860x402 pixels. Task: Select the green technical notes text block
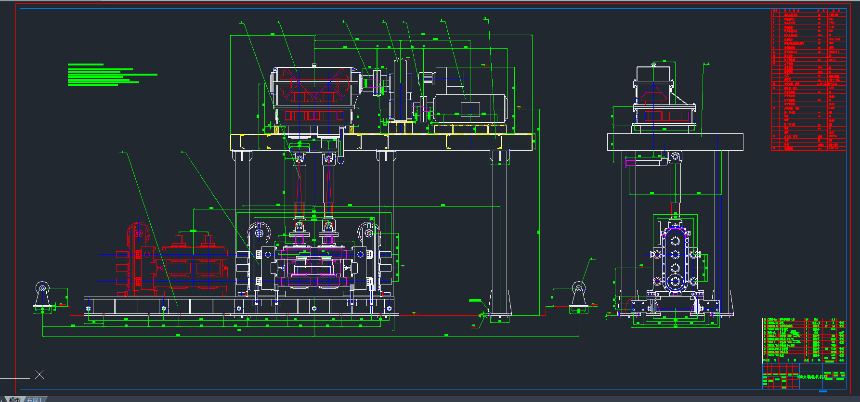113,75
